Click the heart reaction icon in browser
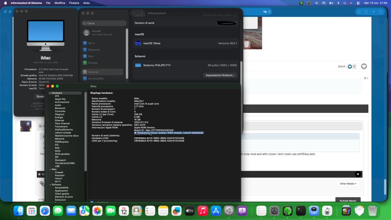The image size is (391, 220). point(364,66)
